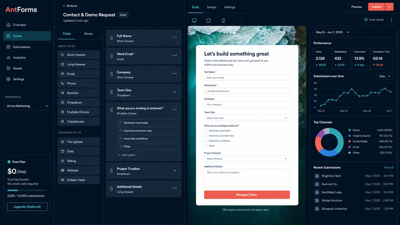Viewport: 400px width, 225px height.
Task: Open Brightline Tech submission icon
Action: point(317,176)
